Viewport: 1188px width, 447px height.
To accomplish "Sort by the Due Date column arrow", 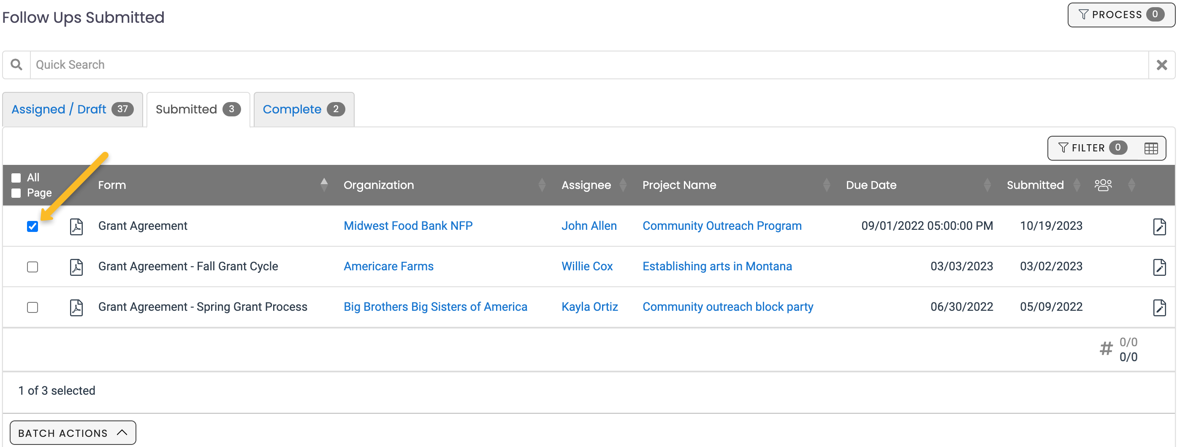I will [x=987, y=184].
